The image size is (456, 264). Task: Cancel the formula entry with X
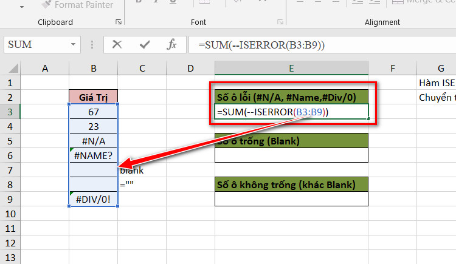117,44
